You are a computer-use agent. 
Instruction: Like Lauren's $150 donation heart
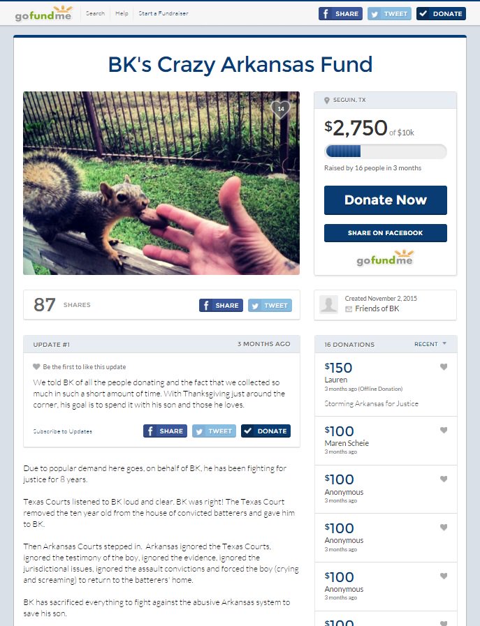pyautogui.click(x=443, y=366)
